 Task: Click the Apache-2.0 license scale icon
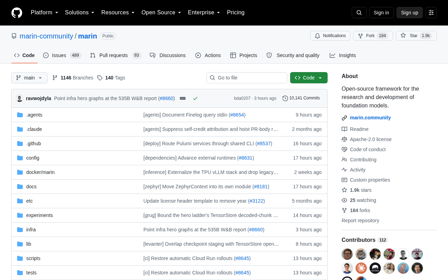pos(344,139)
